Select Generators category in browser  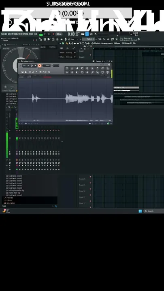11,203
